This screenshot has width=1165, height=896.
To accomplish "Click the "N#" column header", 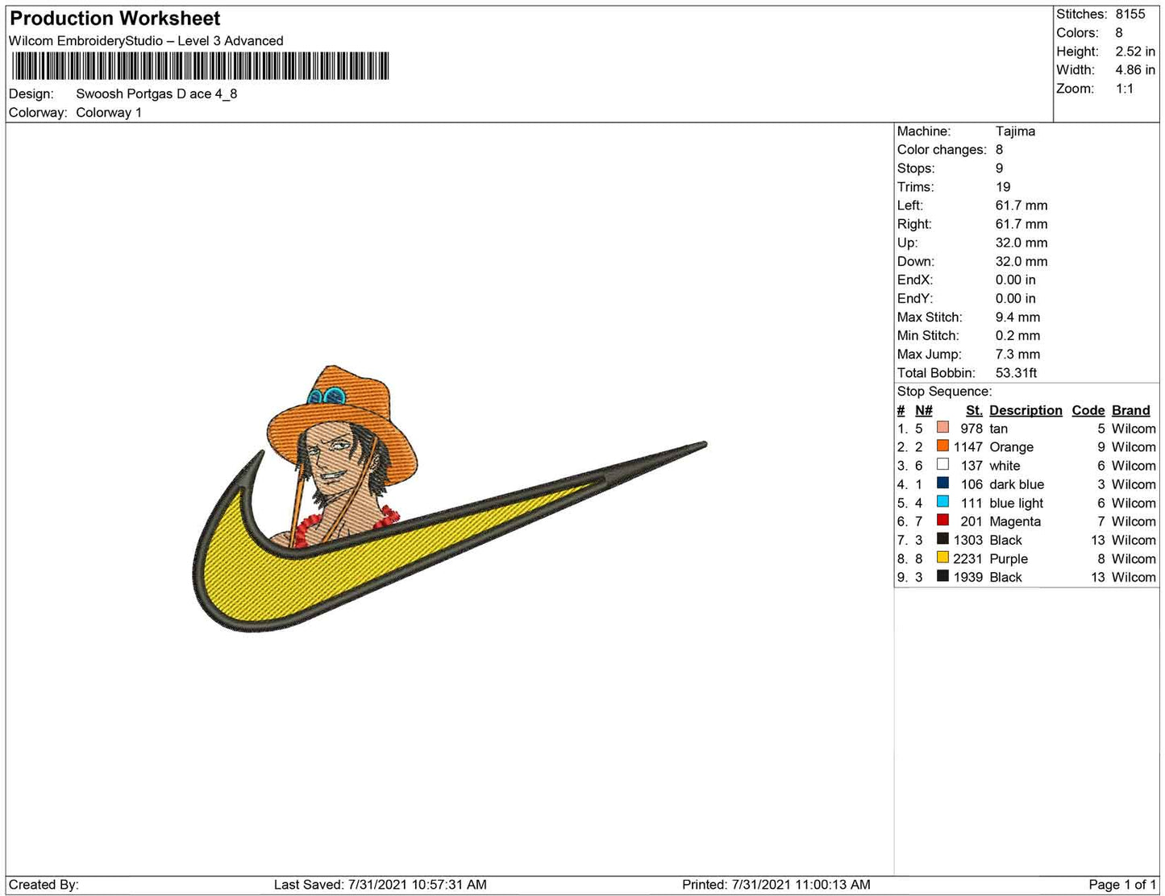I will pyautogui.click(x=924, y=410).
